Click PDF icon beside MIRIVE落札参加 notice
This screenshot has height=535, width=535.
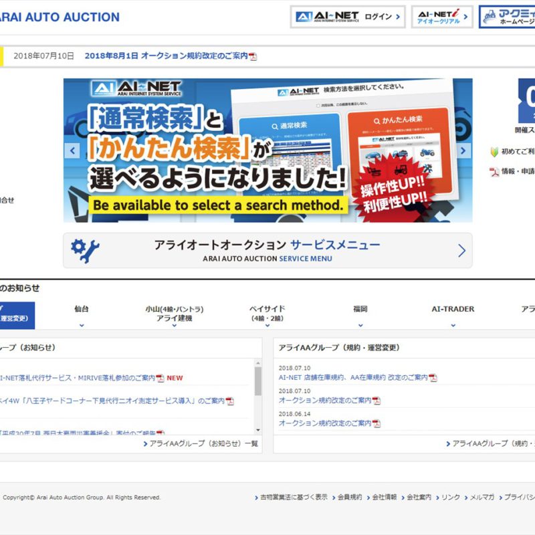coord(160,379)
